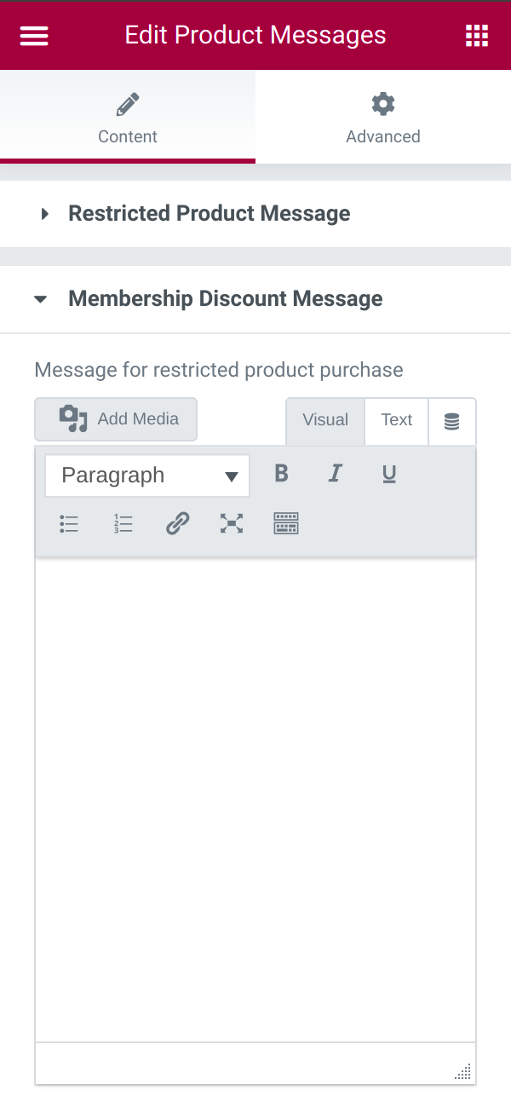Open the hamburger menu
The height and width of the screenshot is (1096, 511).
[34, 35]
